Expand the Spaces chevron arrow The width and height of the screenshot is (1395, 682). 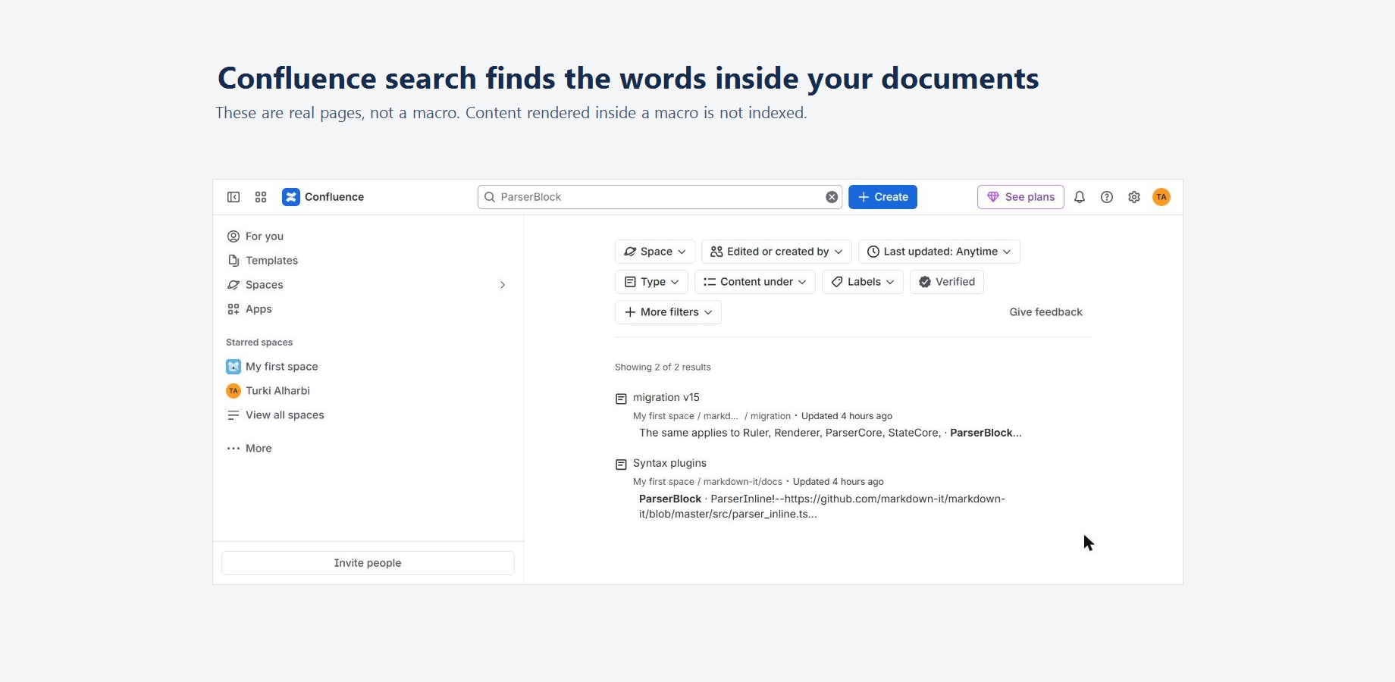(x=503, y=285)
